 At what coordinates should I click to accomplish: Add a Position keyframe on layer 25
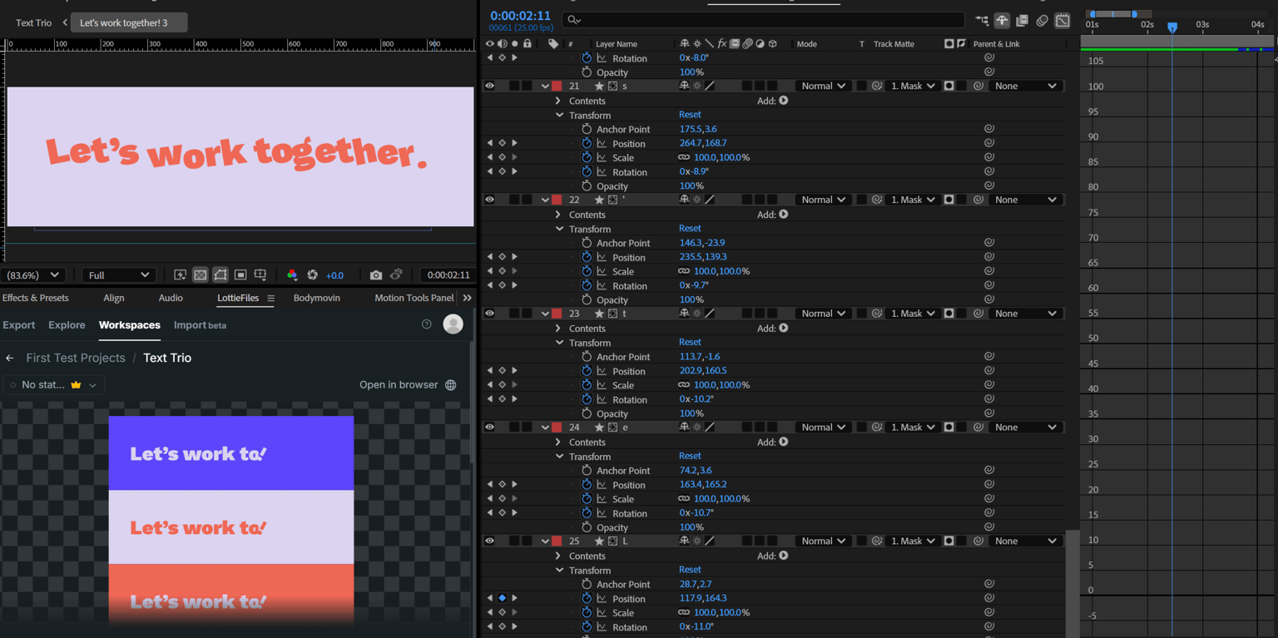click(x=502, y=598)
